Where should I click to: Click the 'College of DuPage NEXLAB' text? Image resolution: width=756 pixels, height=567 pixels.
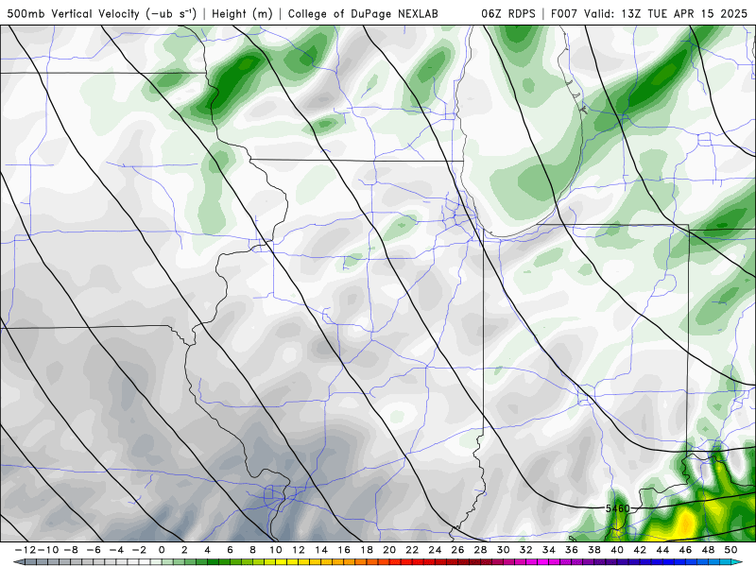pyautogui.click(x=363, y=13)
